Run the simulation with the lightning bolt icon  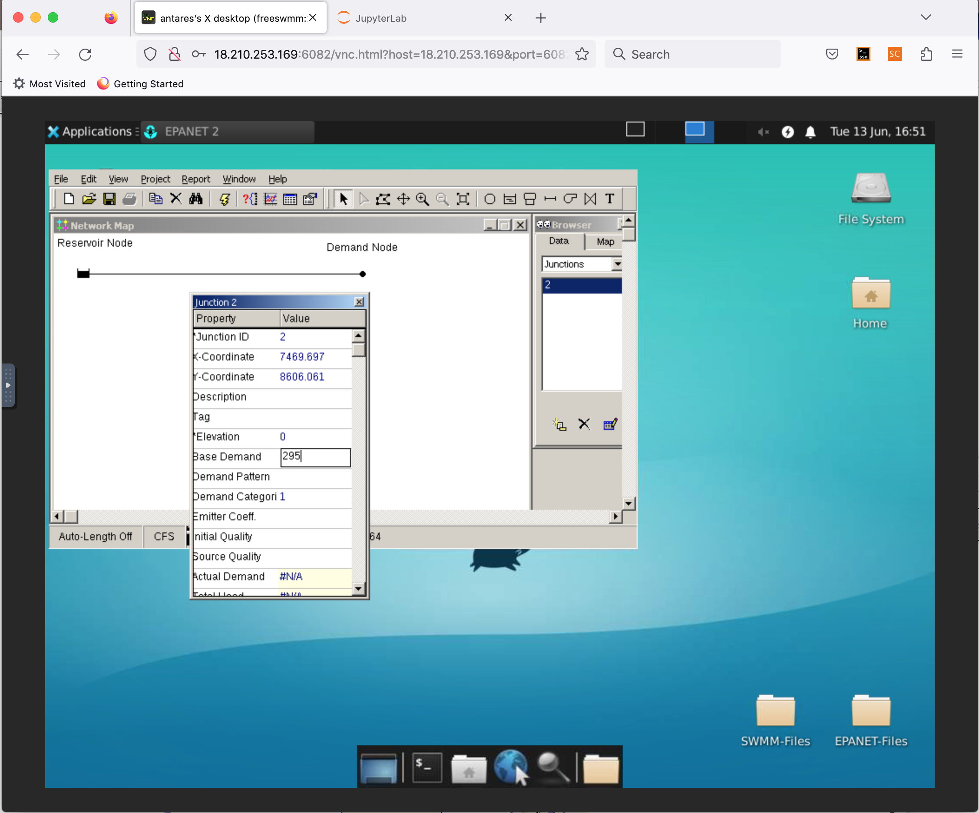pos(225,199)
